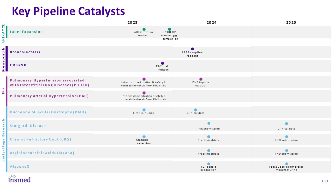The height and width of the screenshot is (188, 334).
Task: Click the ARISE topline readout marker dot
Action: tap(144, 29)
